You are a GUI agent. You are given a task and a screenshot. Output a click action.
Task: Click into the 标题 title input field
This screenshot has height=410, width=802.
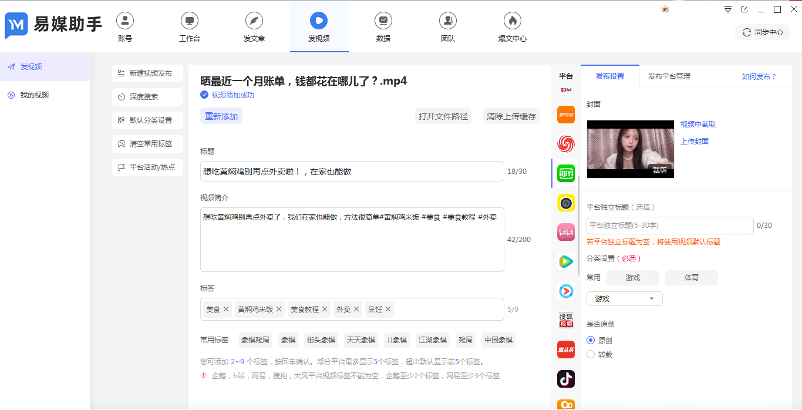352,172
